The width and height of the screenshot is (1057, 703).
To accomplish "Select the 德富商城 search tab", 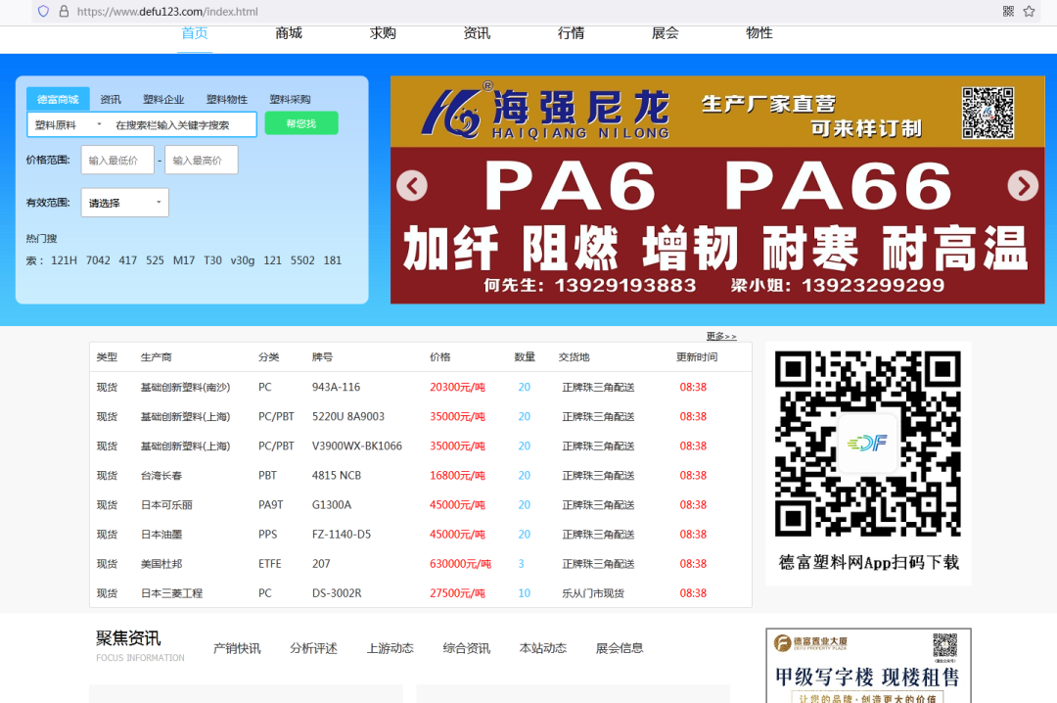I will click(x=58, y=99).
